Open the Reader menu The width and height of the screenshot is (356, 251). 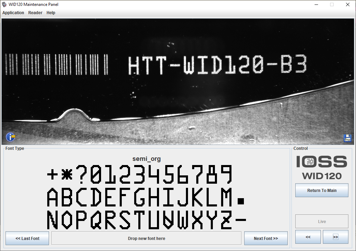tap(35, 13)
